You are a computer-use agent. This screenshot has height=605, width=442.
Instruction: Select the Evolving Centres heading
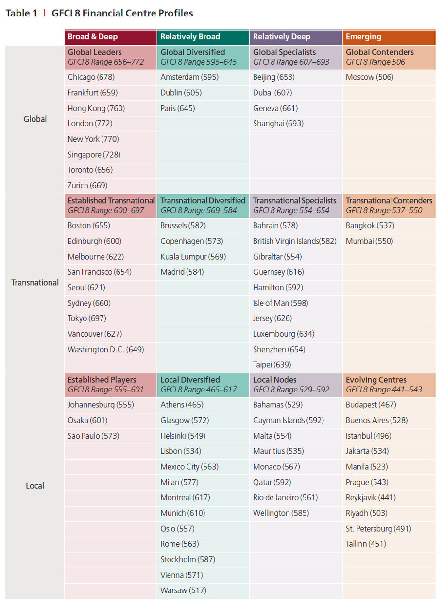click(x=376, y=380)
